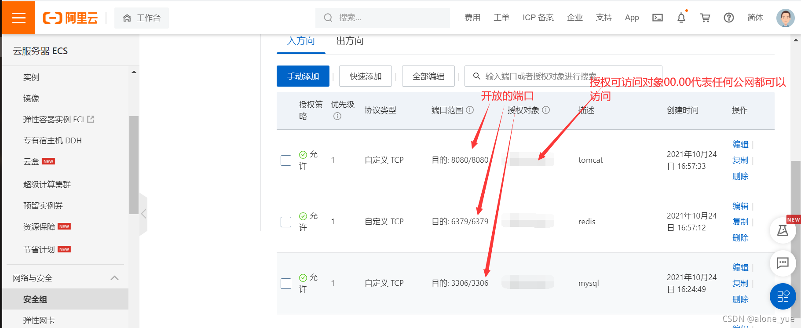Switch to the 出方向 tab
Image resolution: width=801 pixels, height=328 pixels.
click(x=350, y=41)
